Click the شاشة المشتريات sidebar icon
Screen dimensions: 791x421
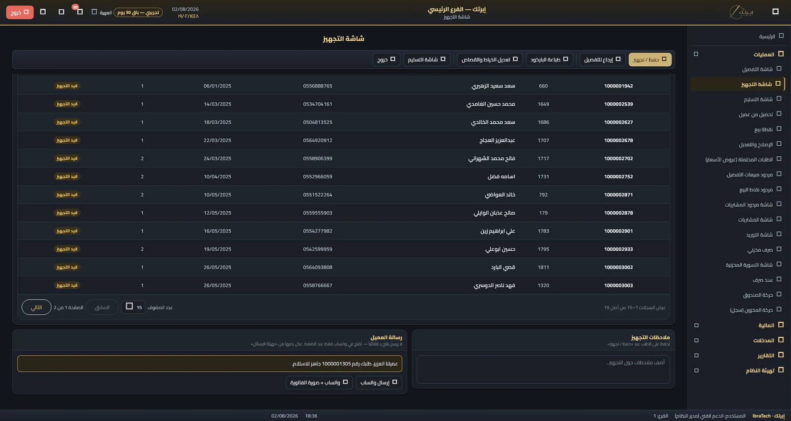[x=779, y=219]
